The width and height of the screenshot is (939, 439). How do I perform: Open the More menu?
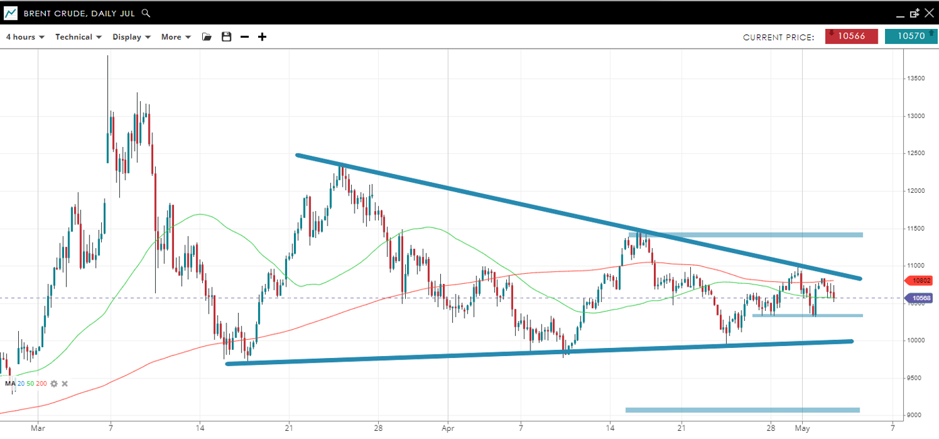coord(176,37)
